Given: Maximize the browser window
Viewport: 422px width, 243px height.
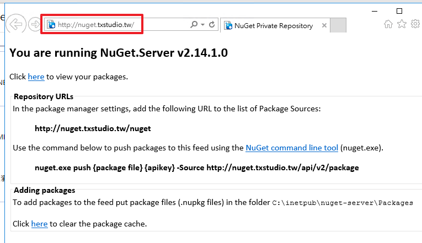Looking at the screenshot, I should (x=399, y=11).
